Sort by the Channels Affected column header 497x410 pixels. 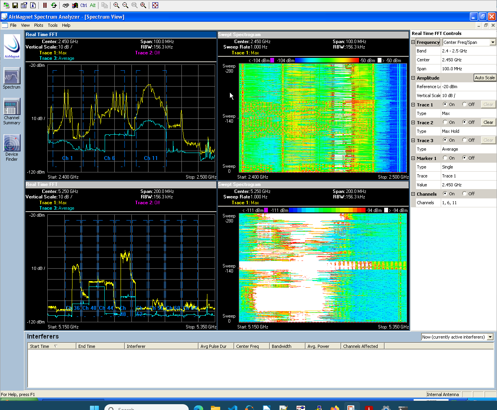362,346
